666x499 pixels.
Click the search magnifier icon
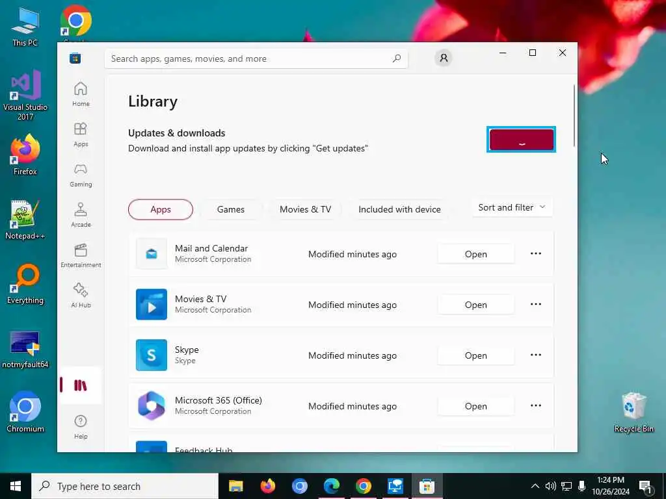pos(396,58)
